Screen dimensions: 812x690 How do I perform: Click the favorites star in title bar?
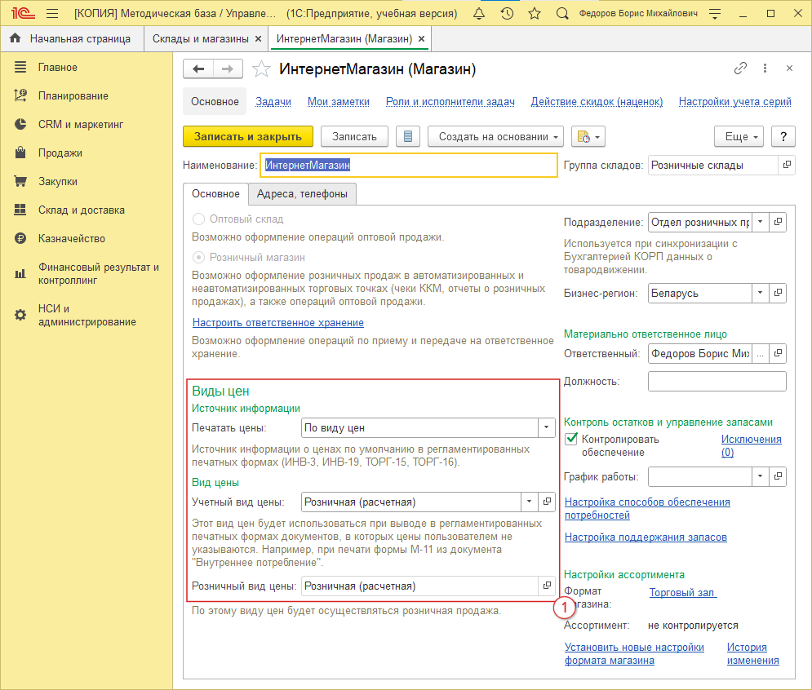(535, 14)
